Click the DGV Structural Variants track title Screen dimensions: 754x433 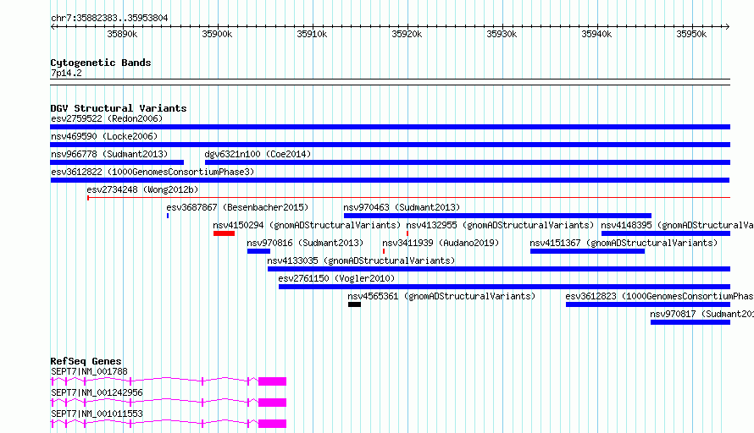(x=119, y=108)
